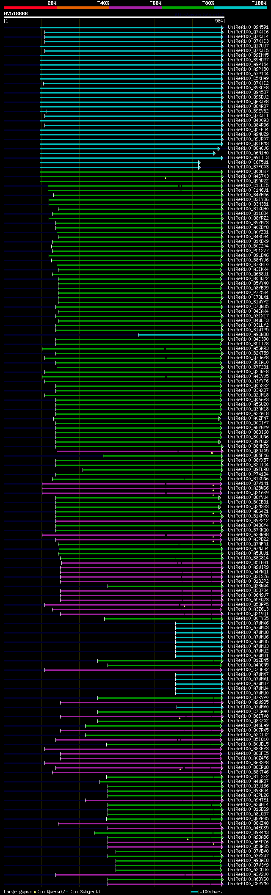The width and height of the screenshot is (271, 895).
Task: Select hit label UniRef100_Q40093
Action: point(248,121)
